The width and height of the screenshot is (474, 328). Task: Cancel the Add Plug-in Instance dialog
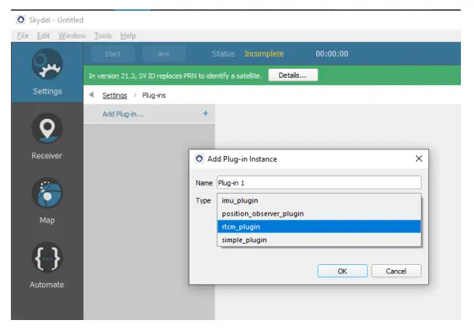click(x=396, y=271)
